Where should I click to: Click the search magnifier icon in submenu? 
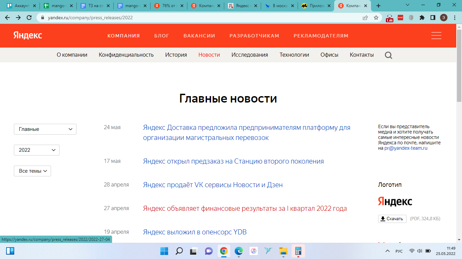389,55
